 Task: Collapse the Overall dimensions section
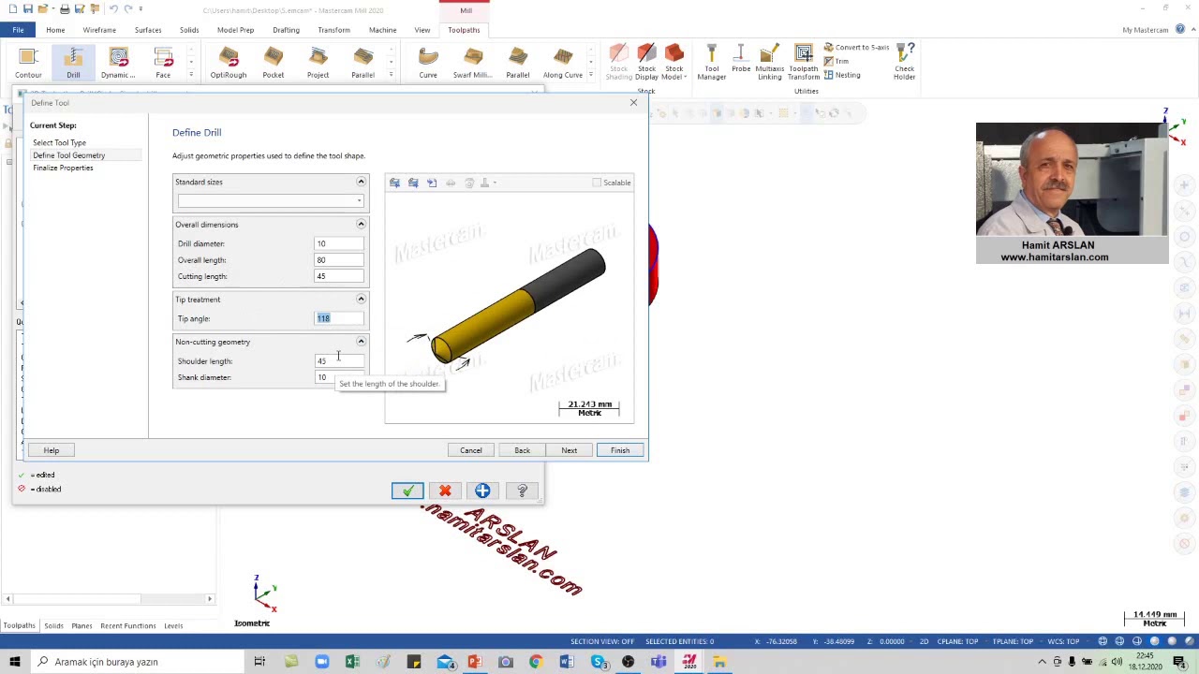(361, 224)
